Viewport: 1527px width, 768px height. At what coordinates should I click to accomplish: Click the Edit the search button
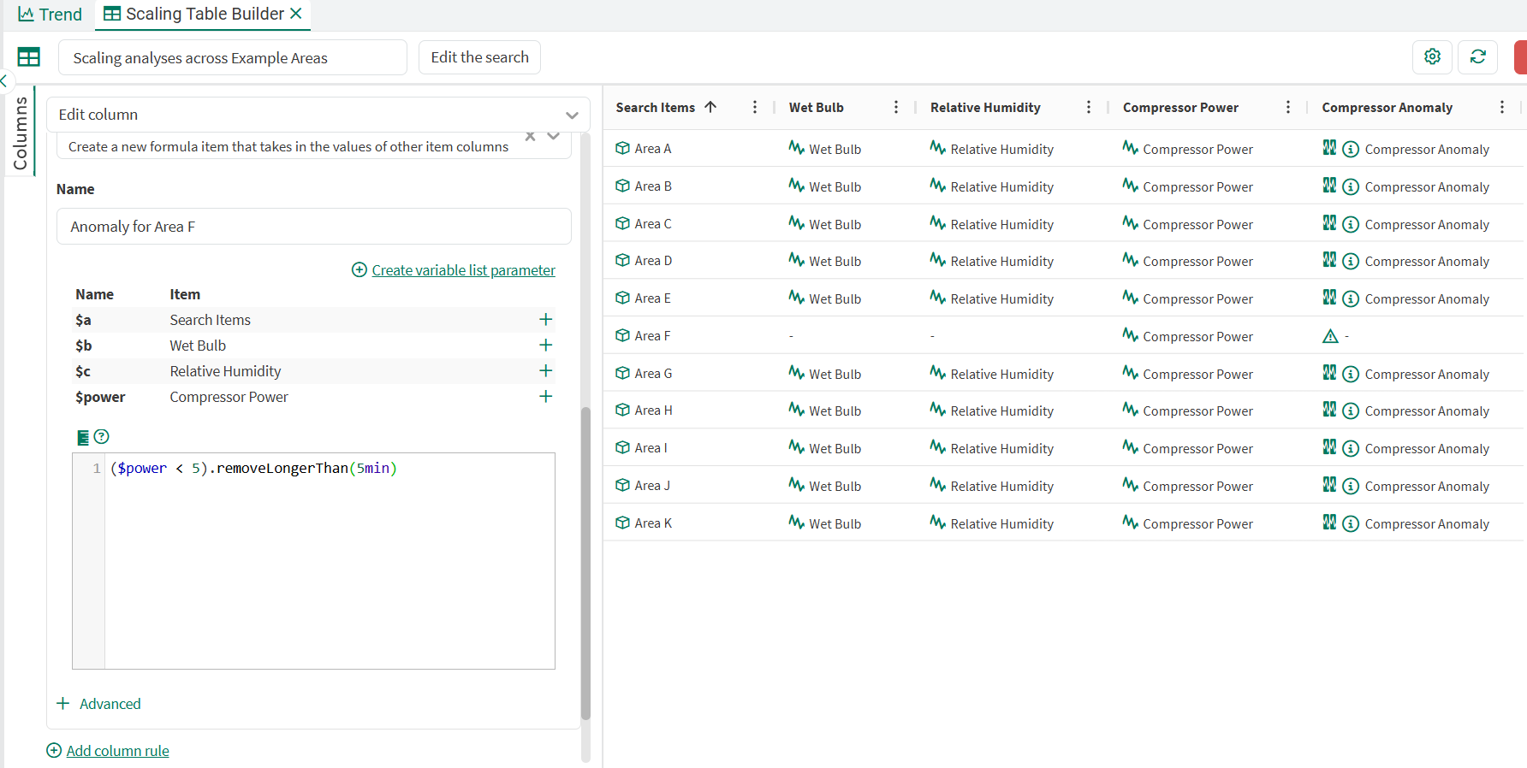pyautogui.click(x=479, y=57)
